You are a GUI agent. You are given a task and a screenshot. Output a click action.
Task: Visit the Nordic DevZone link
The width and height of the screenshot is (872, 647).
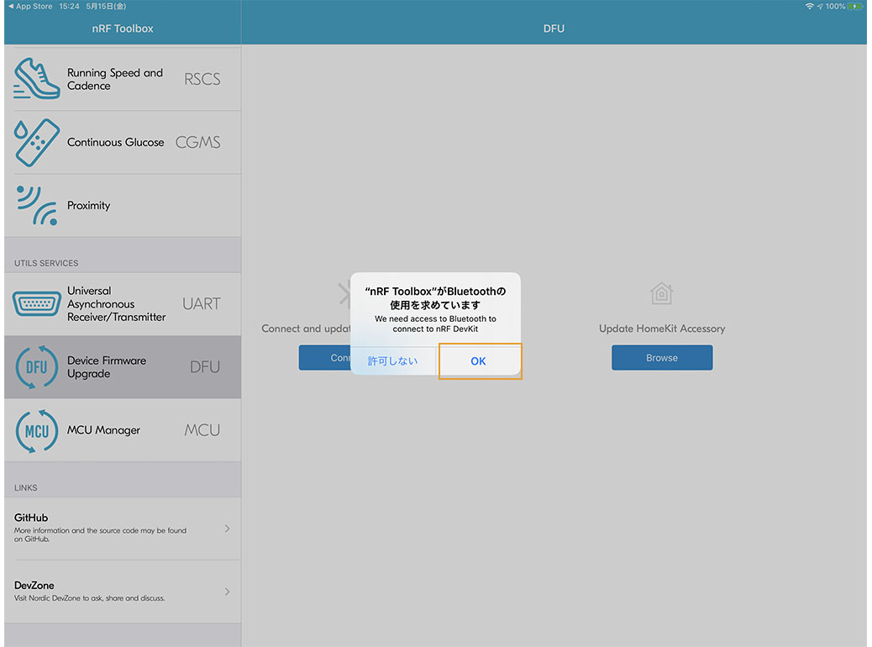point(123,592)
